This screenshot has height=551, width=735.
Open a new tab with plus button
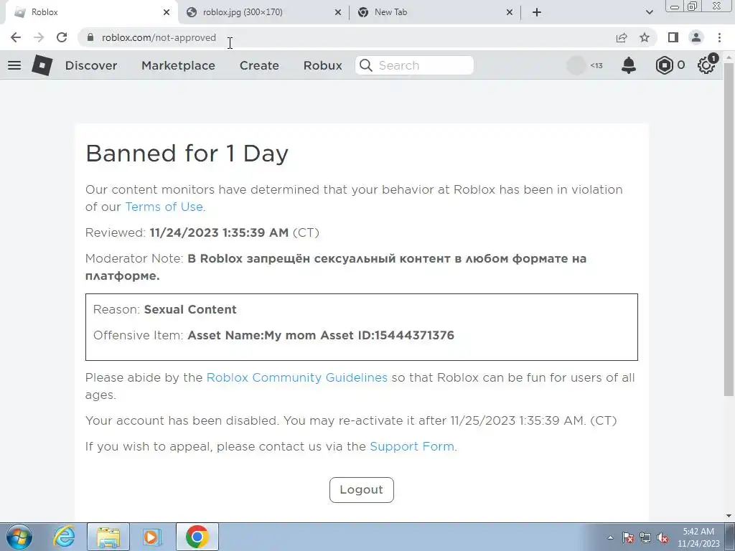[537, 12]
